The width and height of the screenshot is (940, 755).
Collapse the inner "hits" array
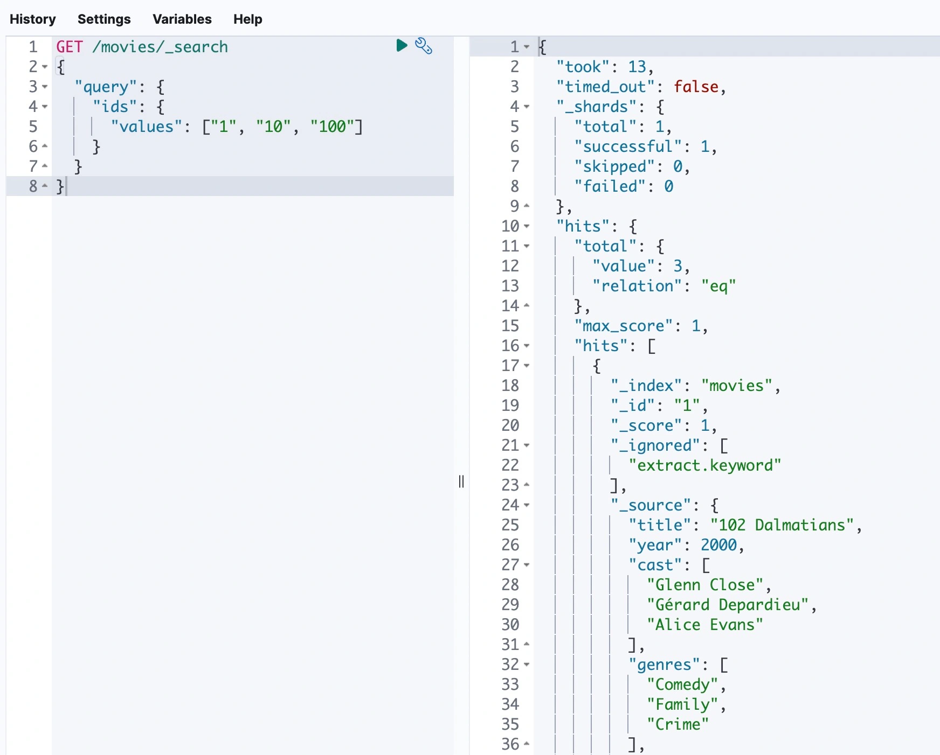point(527,346)
